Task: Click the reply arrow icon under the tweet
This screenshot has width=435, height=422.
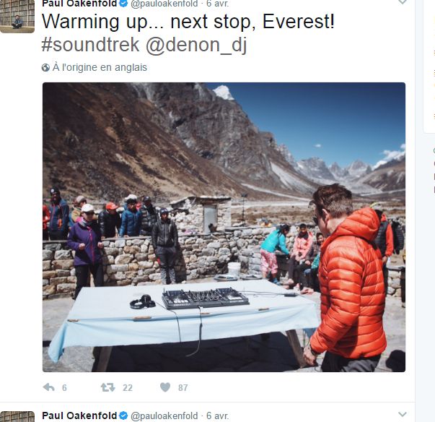Action: [x=49, y=387]
